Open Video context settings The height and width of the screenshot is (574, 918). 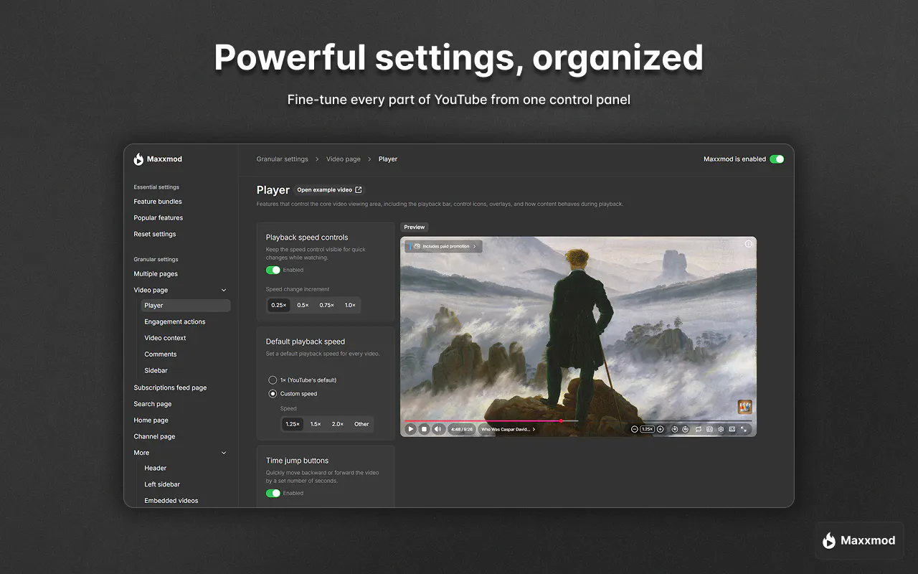[x=165, y=338]
